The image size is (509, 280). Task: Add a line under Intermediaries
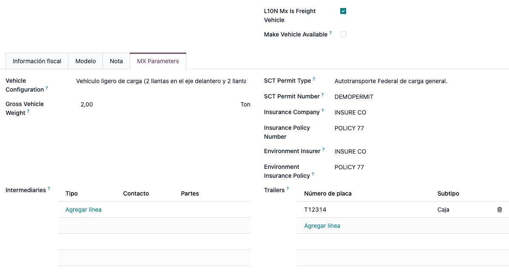[83, 209]
